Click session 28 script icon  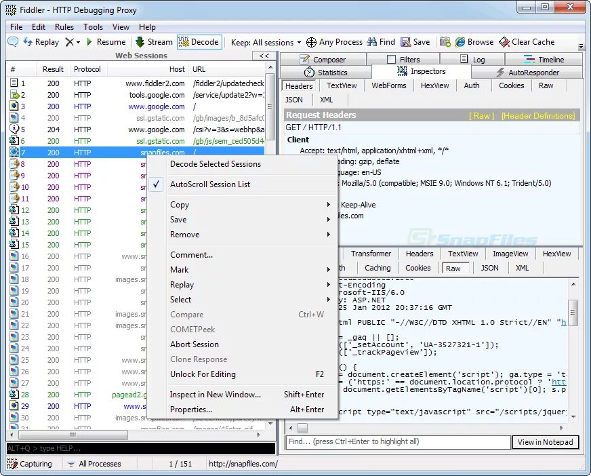(14, 394)
